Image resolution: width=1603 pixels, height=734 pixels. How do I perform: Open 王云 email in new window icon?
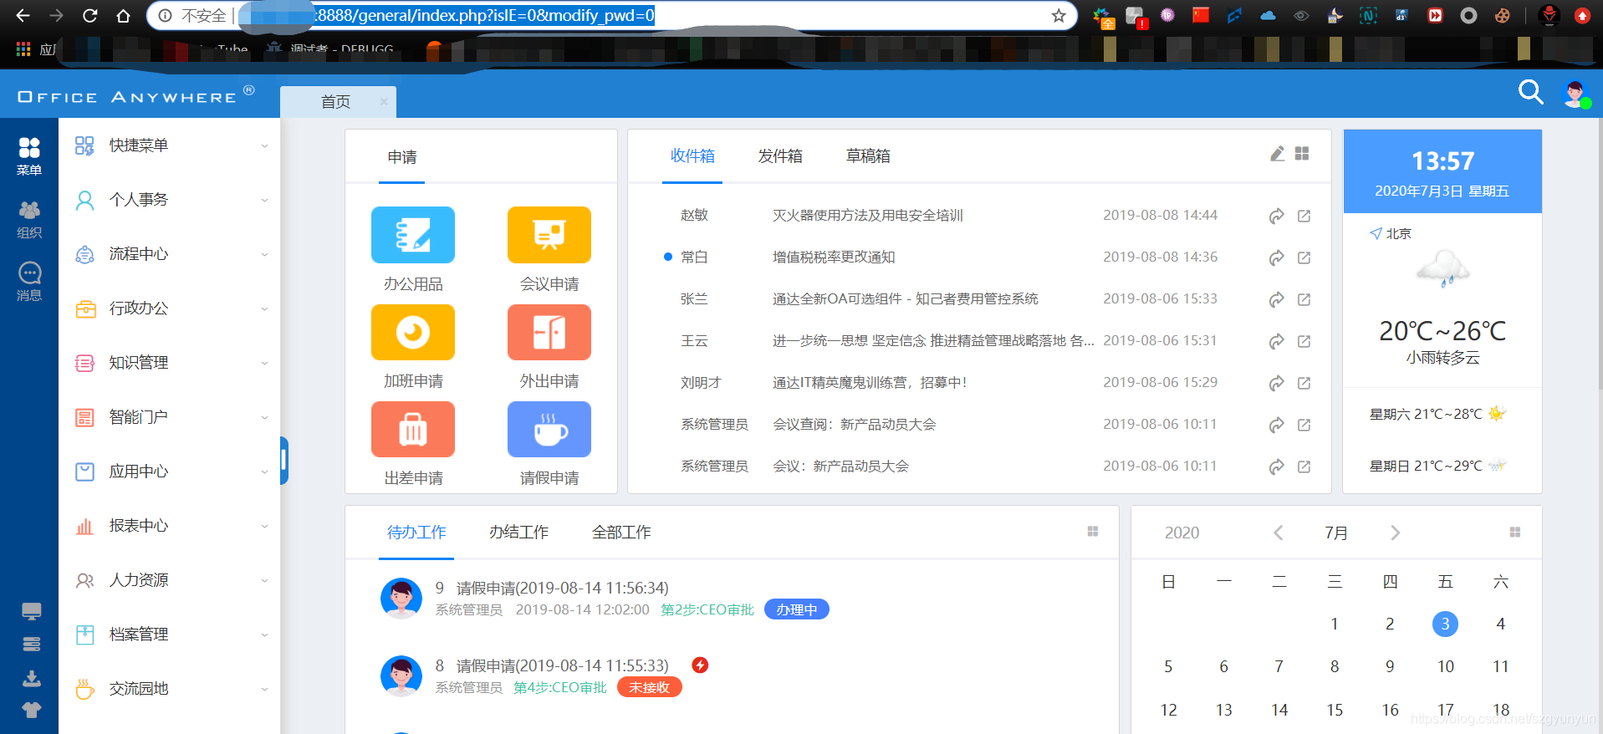click(x=1304, y=341)
